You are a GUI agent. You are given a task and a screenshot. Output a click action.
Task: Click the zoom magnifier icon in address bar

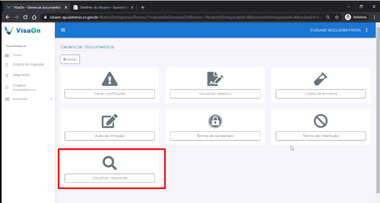click(x=328, y=17)
